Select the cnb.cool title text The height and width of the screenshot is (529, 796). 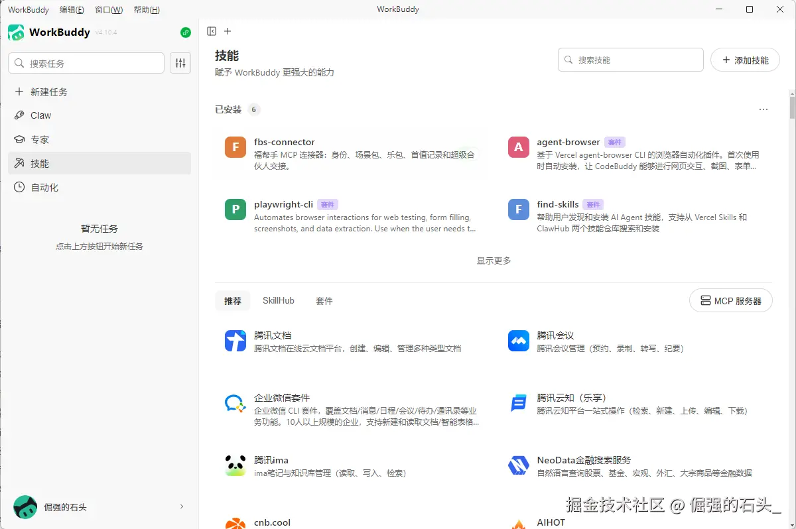coord(272,522)
